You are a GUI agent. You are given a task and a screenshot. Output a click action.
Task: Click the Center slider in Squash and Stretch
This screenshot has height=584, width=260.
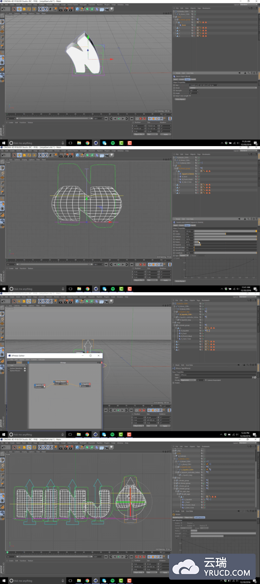225,234
